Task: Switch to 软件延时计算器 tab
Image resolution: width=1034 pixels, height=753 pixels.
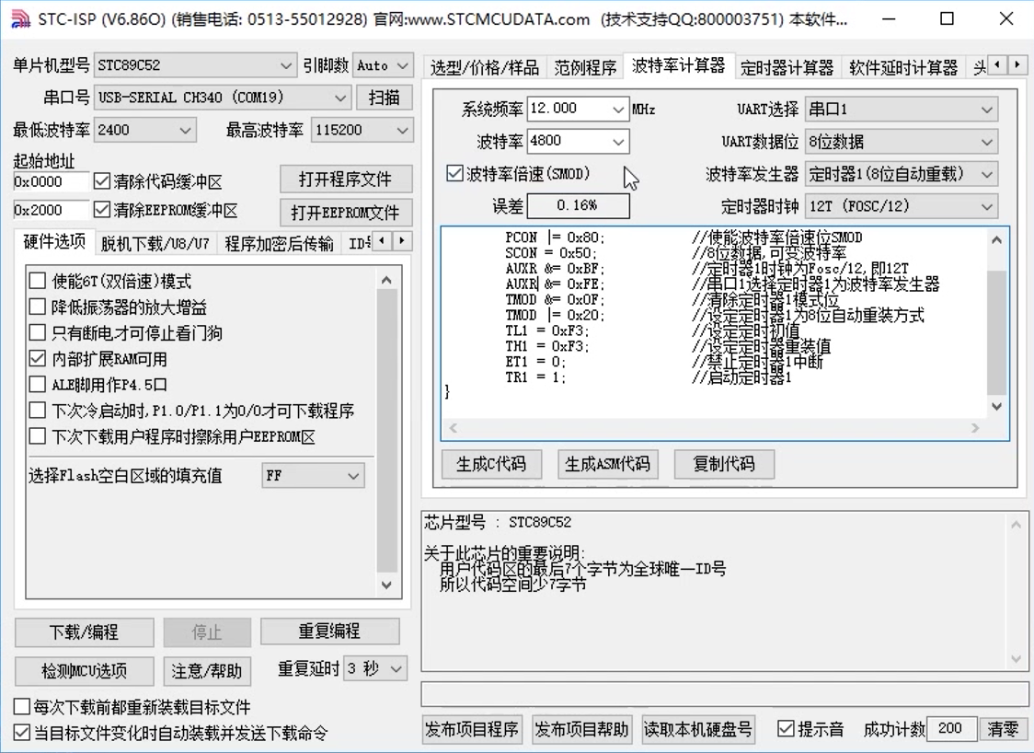Action: click(x=902, y=66)
